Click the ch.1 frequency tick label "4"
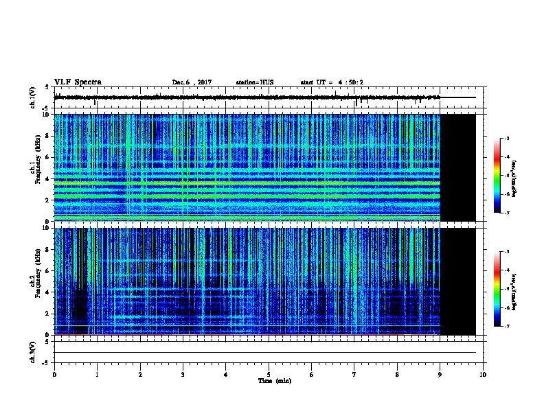The height and width of the screenshot is (420, 544). coord(48,179)
